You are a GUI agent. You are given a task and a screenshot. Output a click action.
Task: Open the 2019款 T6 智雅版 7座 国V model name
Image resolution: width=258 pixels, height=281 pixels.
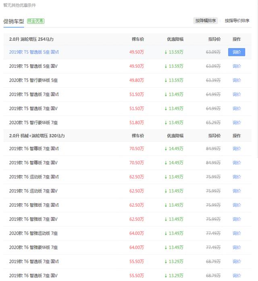pyautogui.click(x=33, y=219)
